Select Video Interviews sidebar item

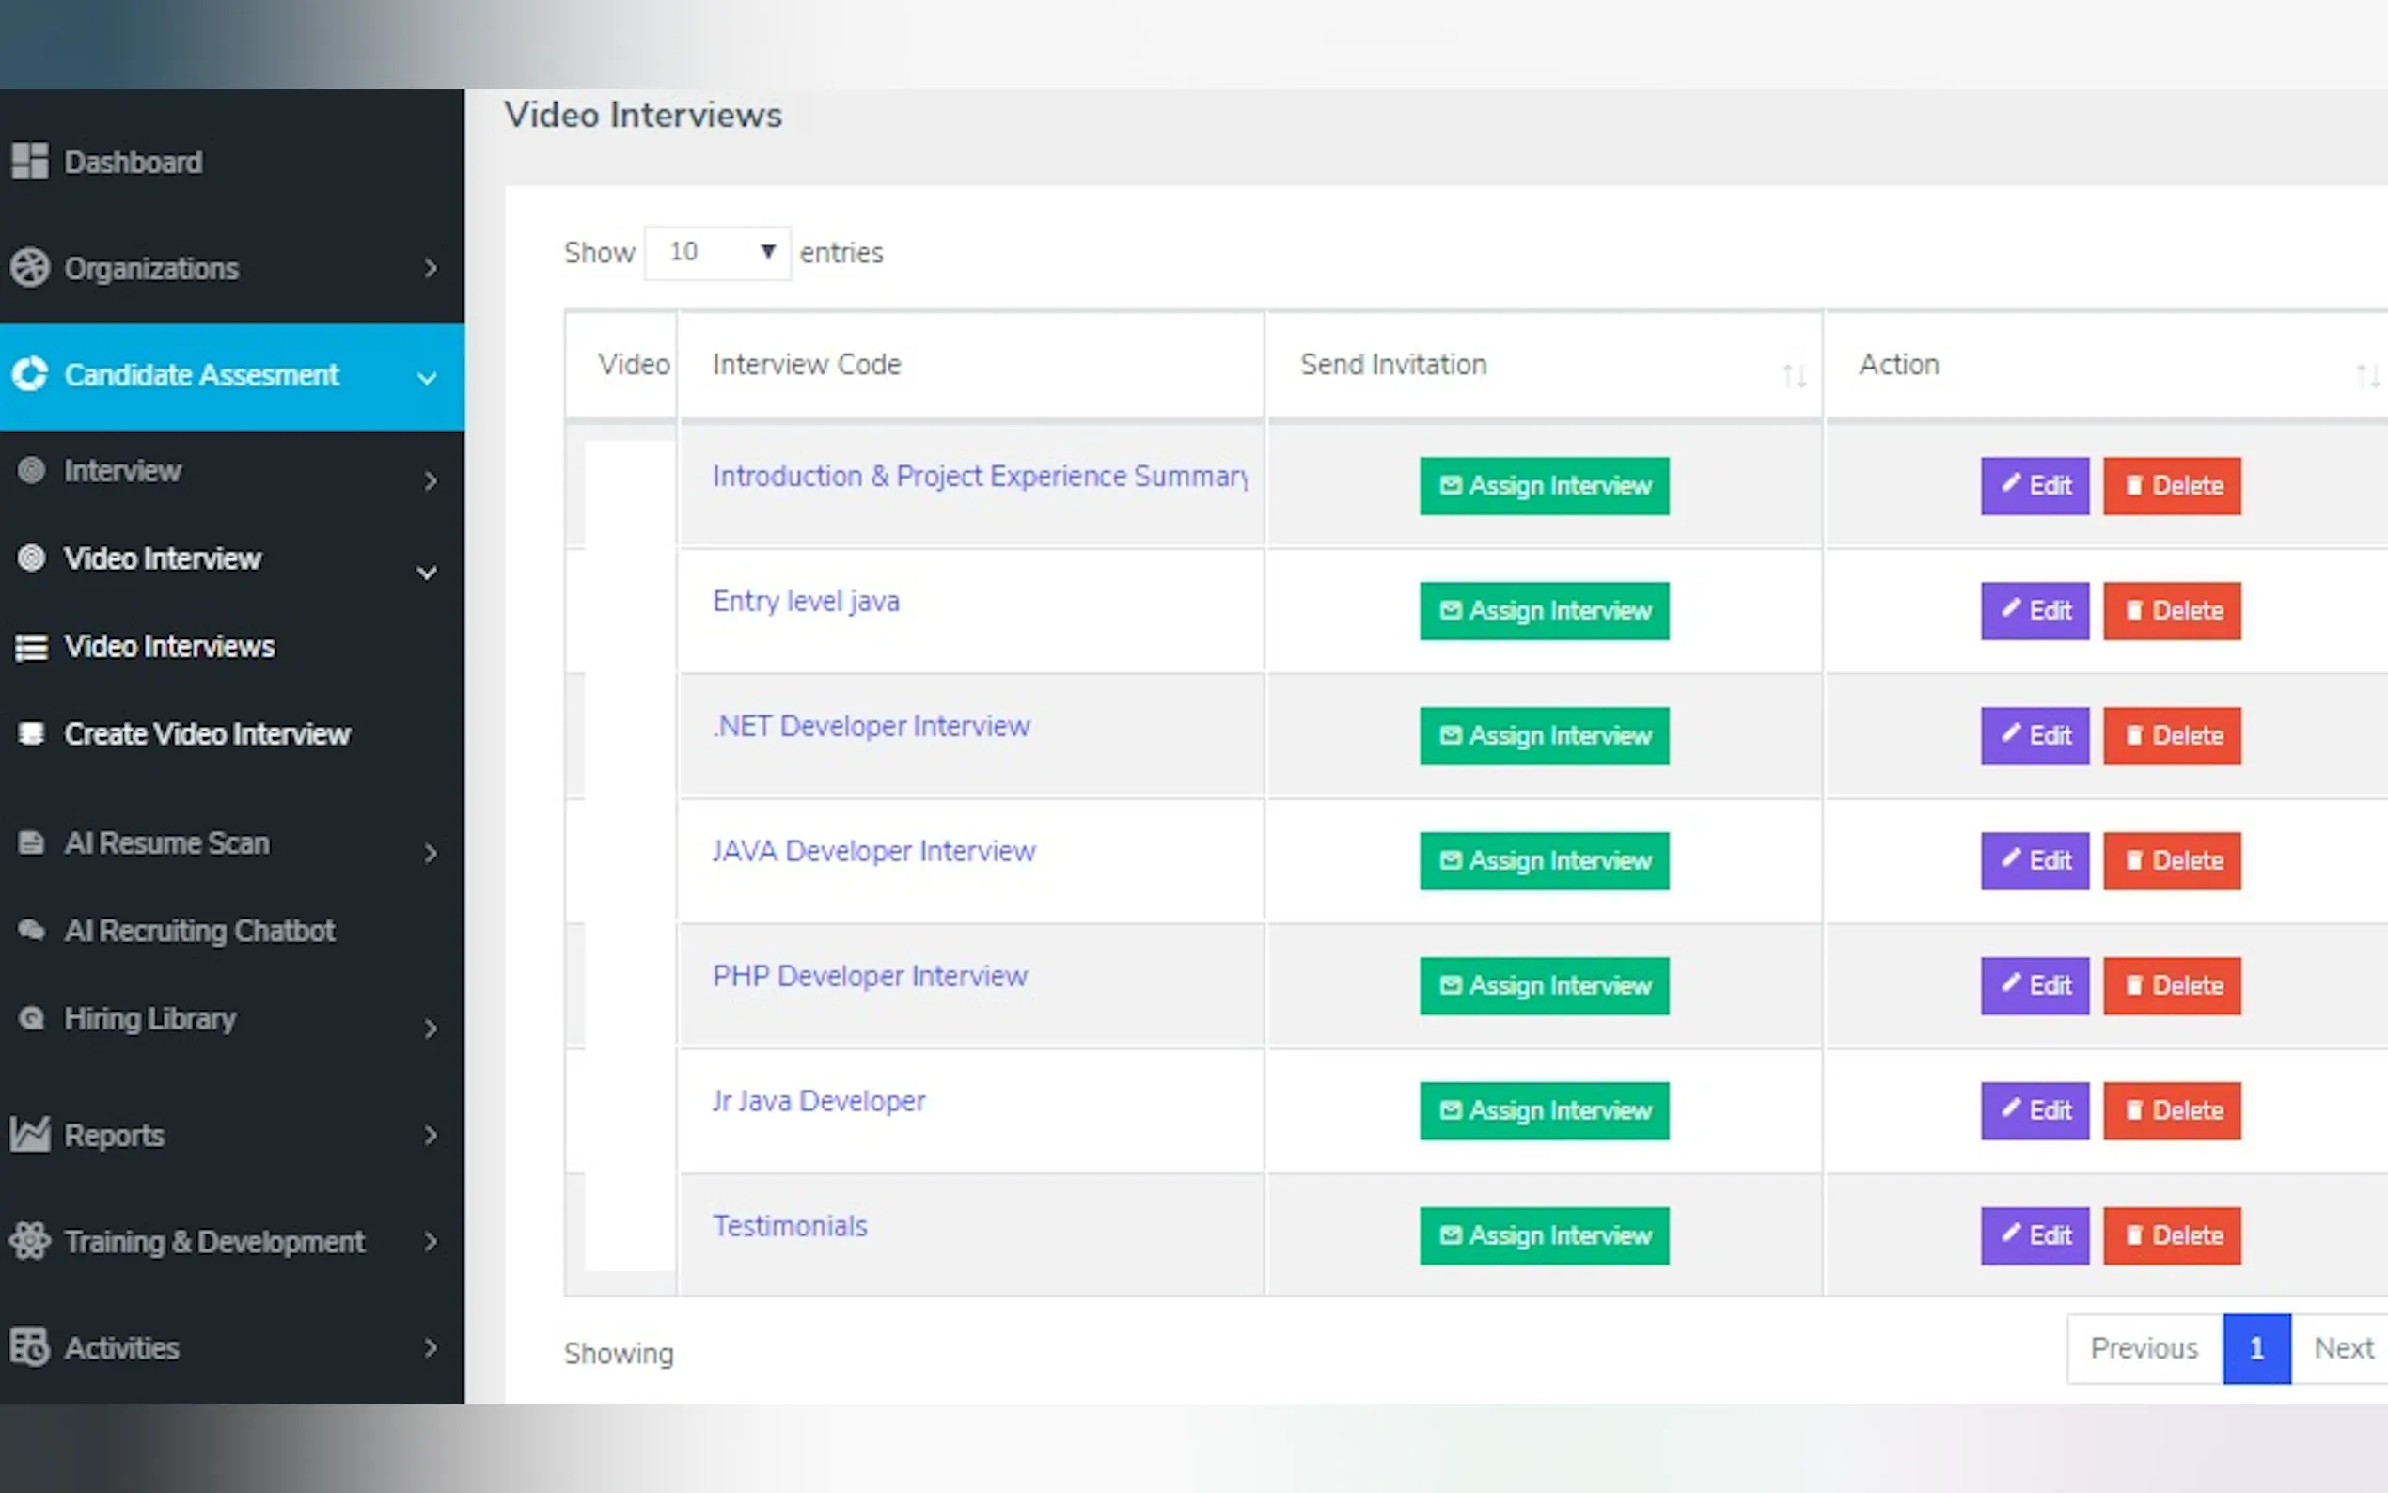169,647
